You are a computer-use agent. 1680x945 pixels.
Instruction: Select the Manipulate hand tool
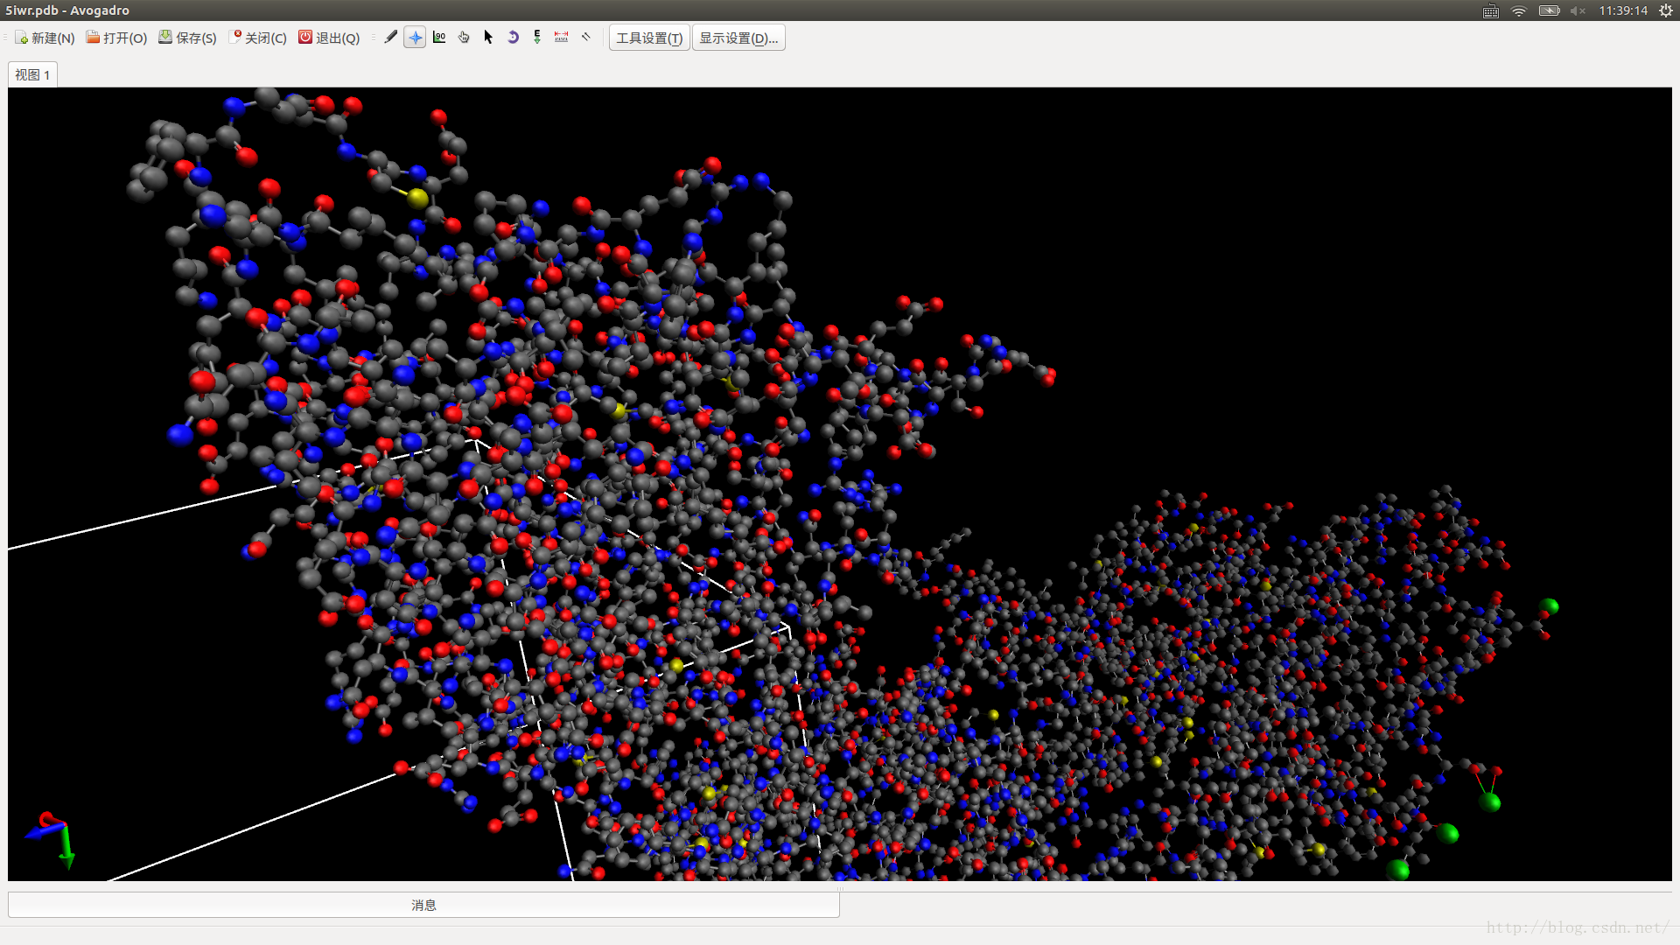(x=464, y=38)
